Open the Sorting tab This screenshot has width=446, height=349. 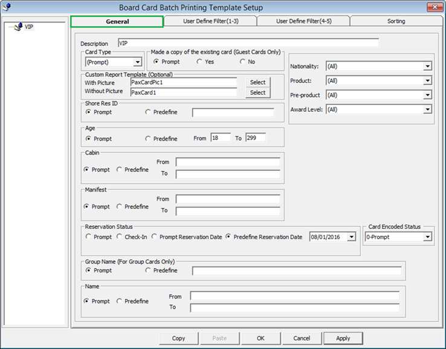coord(396,21)
